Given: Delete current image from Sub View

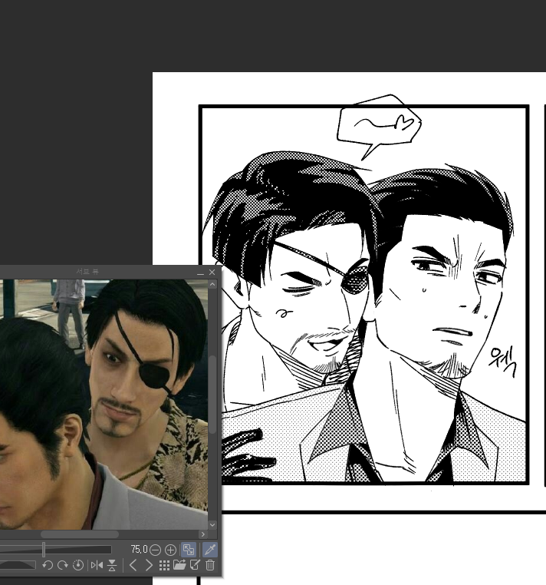Looking at the screenshot, I should coord(210,565).
